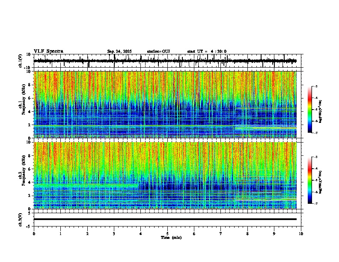This screenshot has height=262, width=339.
Task: Click time axis tick label "7"
Action: pos(221,234)
